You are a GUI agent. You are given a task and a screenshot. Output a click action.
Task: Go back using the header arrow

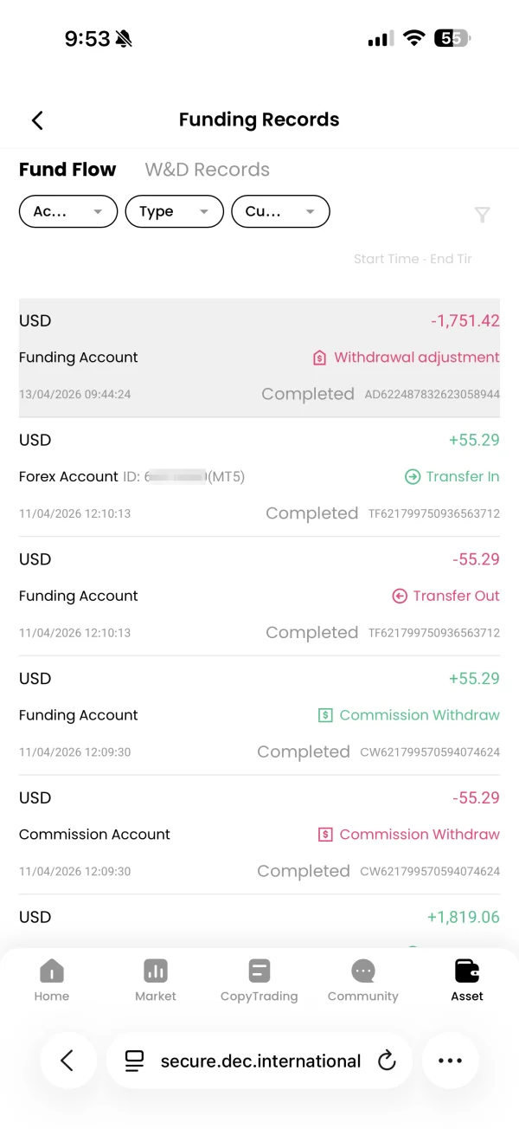37,120
